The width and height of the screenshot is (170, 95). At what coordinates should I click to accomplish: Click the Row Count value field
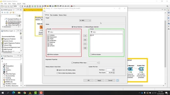point(109,73)
